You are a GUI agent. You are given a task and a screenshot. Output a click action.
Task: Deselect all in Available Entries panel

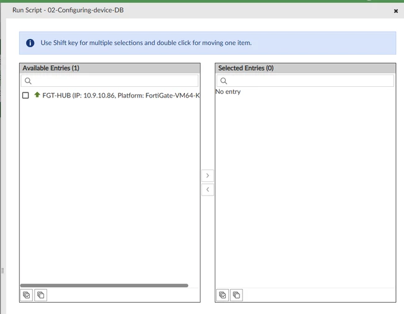pos(40,295)
